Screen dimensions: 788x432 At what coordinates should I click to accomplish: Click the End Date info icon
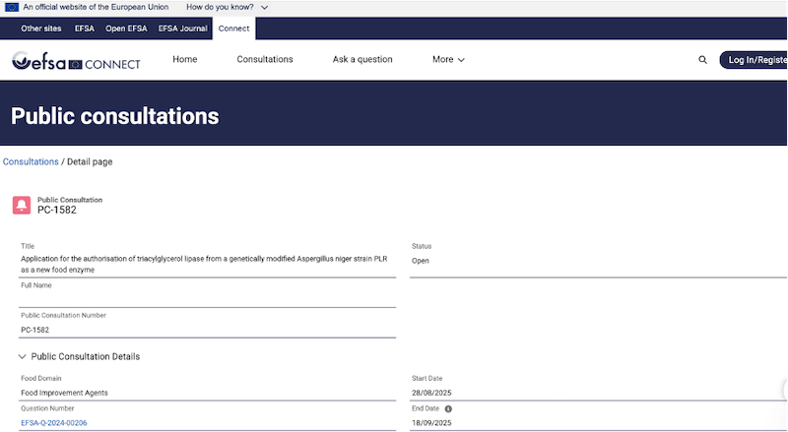tap(448, 408)
